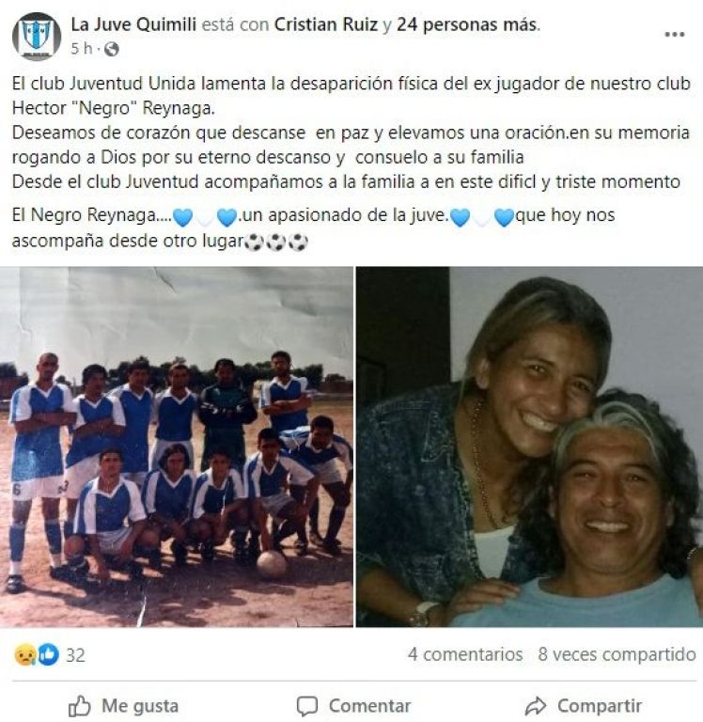View the 32 reactions count
Viewport: 703px width, 722px height.
click(x=75, y=655)
